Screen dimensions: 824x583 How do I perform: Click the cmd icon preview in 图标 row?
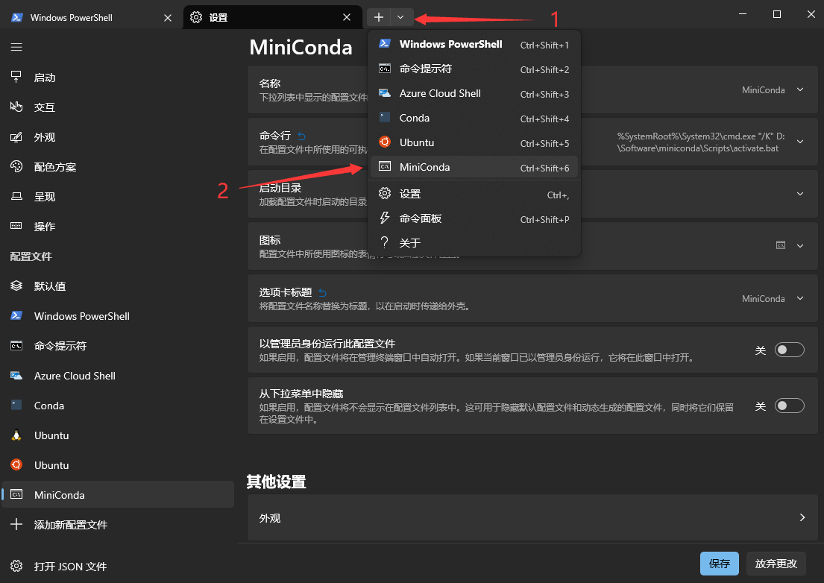[x=781, y=245]
